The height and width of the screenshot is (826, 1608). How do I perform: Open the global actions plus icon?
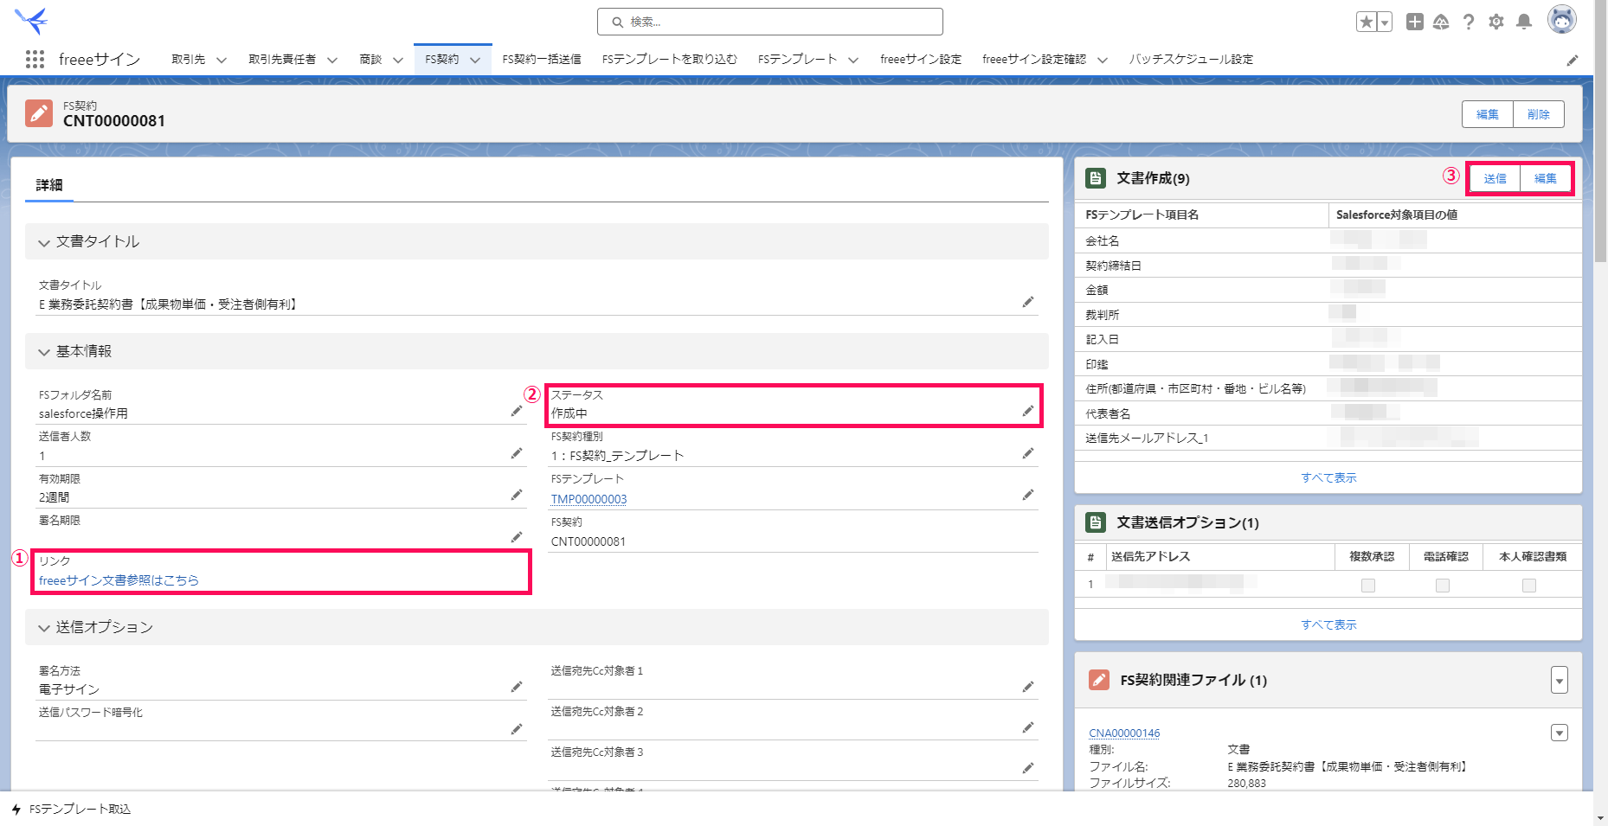[1414, 22]
